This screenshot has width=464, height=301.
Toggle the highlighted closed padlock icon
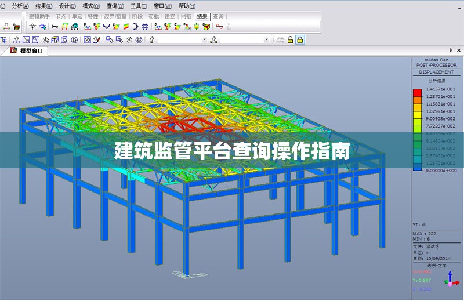(300, 39)
